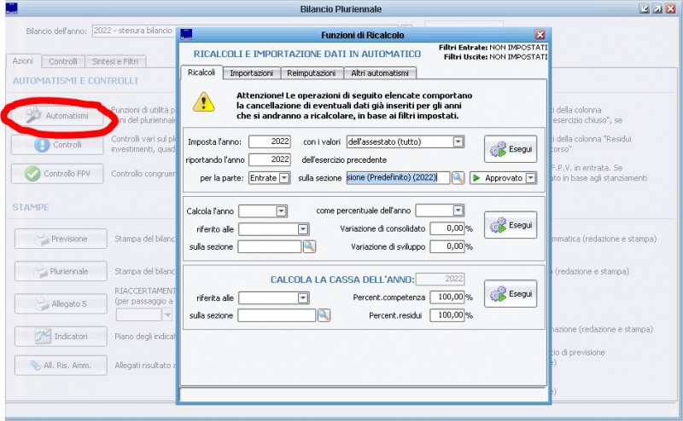Click the green play Approvato button
The width and height of the screenshot is (683, 421).
coord(498,178)
